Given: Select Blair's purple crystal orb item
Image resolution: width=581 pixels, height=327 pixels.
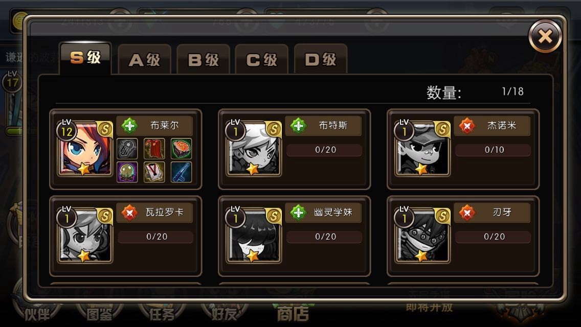Looking at the screenshot, I should (127, 172).
